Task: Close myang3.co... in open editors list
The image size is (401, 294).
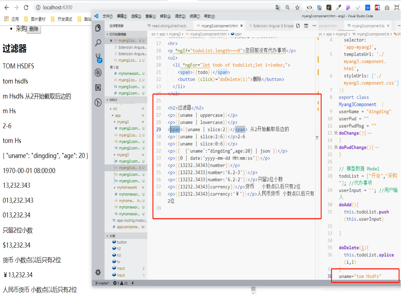Action: tap(111, 41)
